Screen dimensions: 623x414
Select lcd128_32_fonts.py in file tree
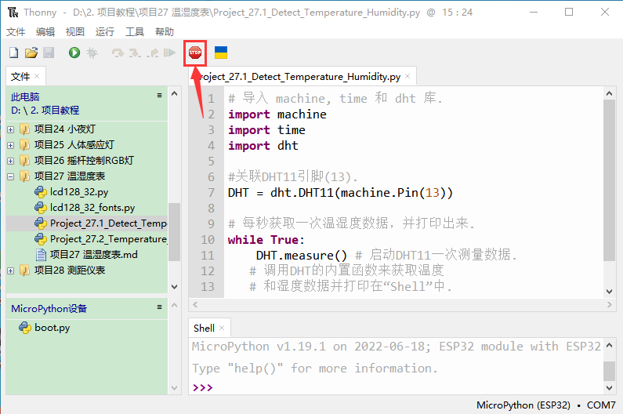point(92,208)
